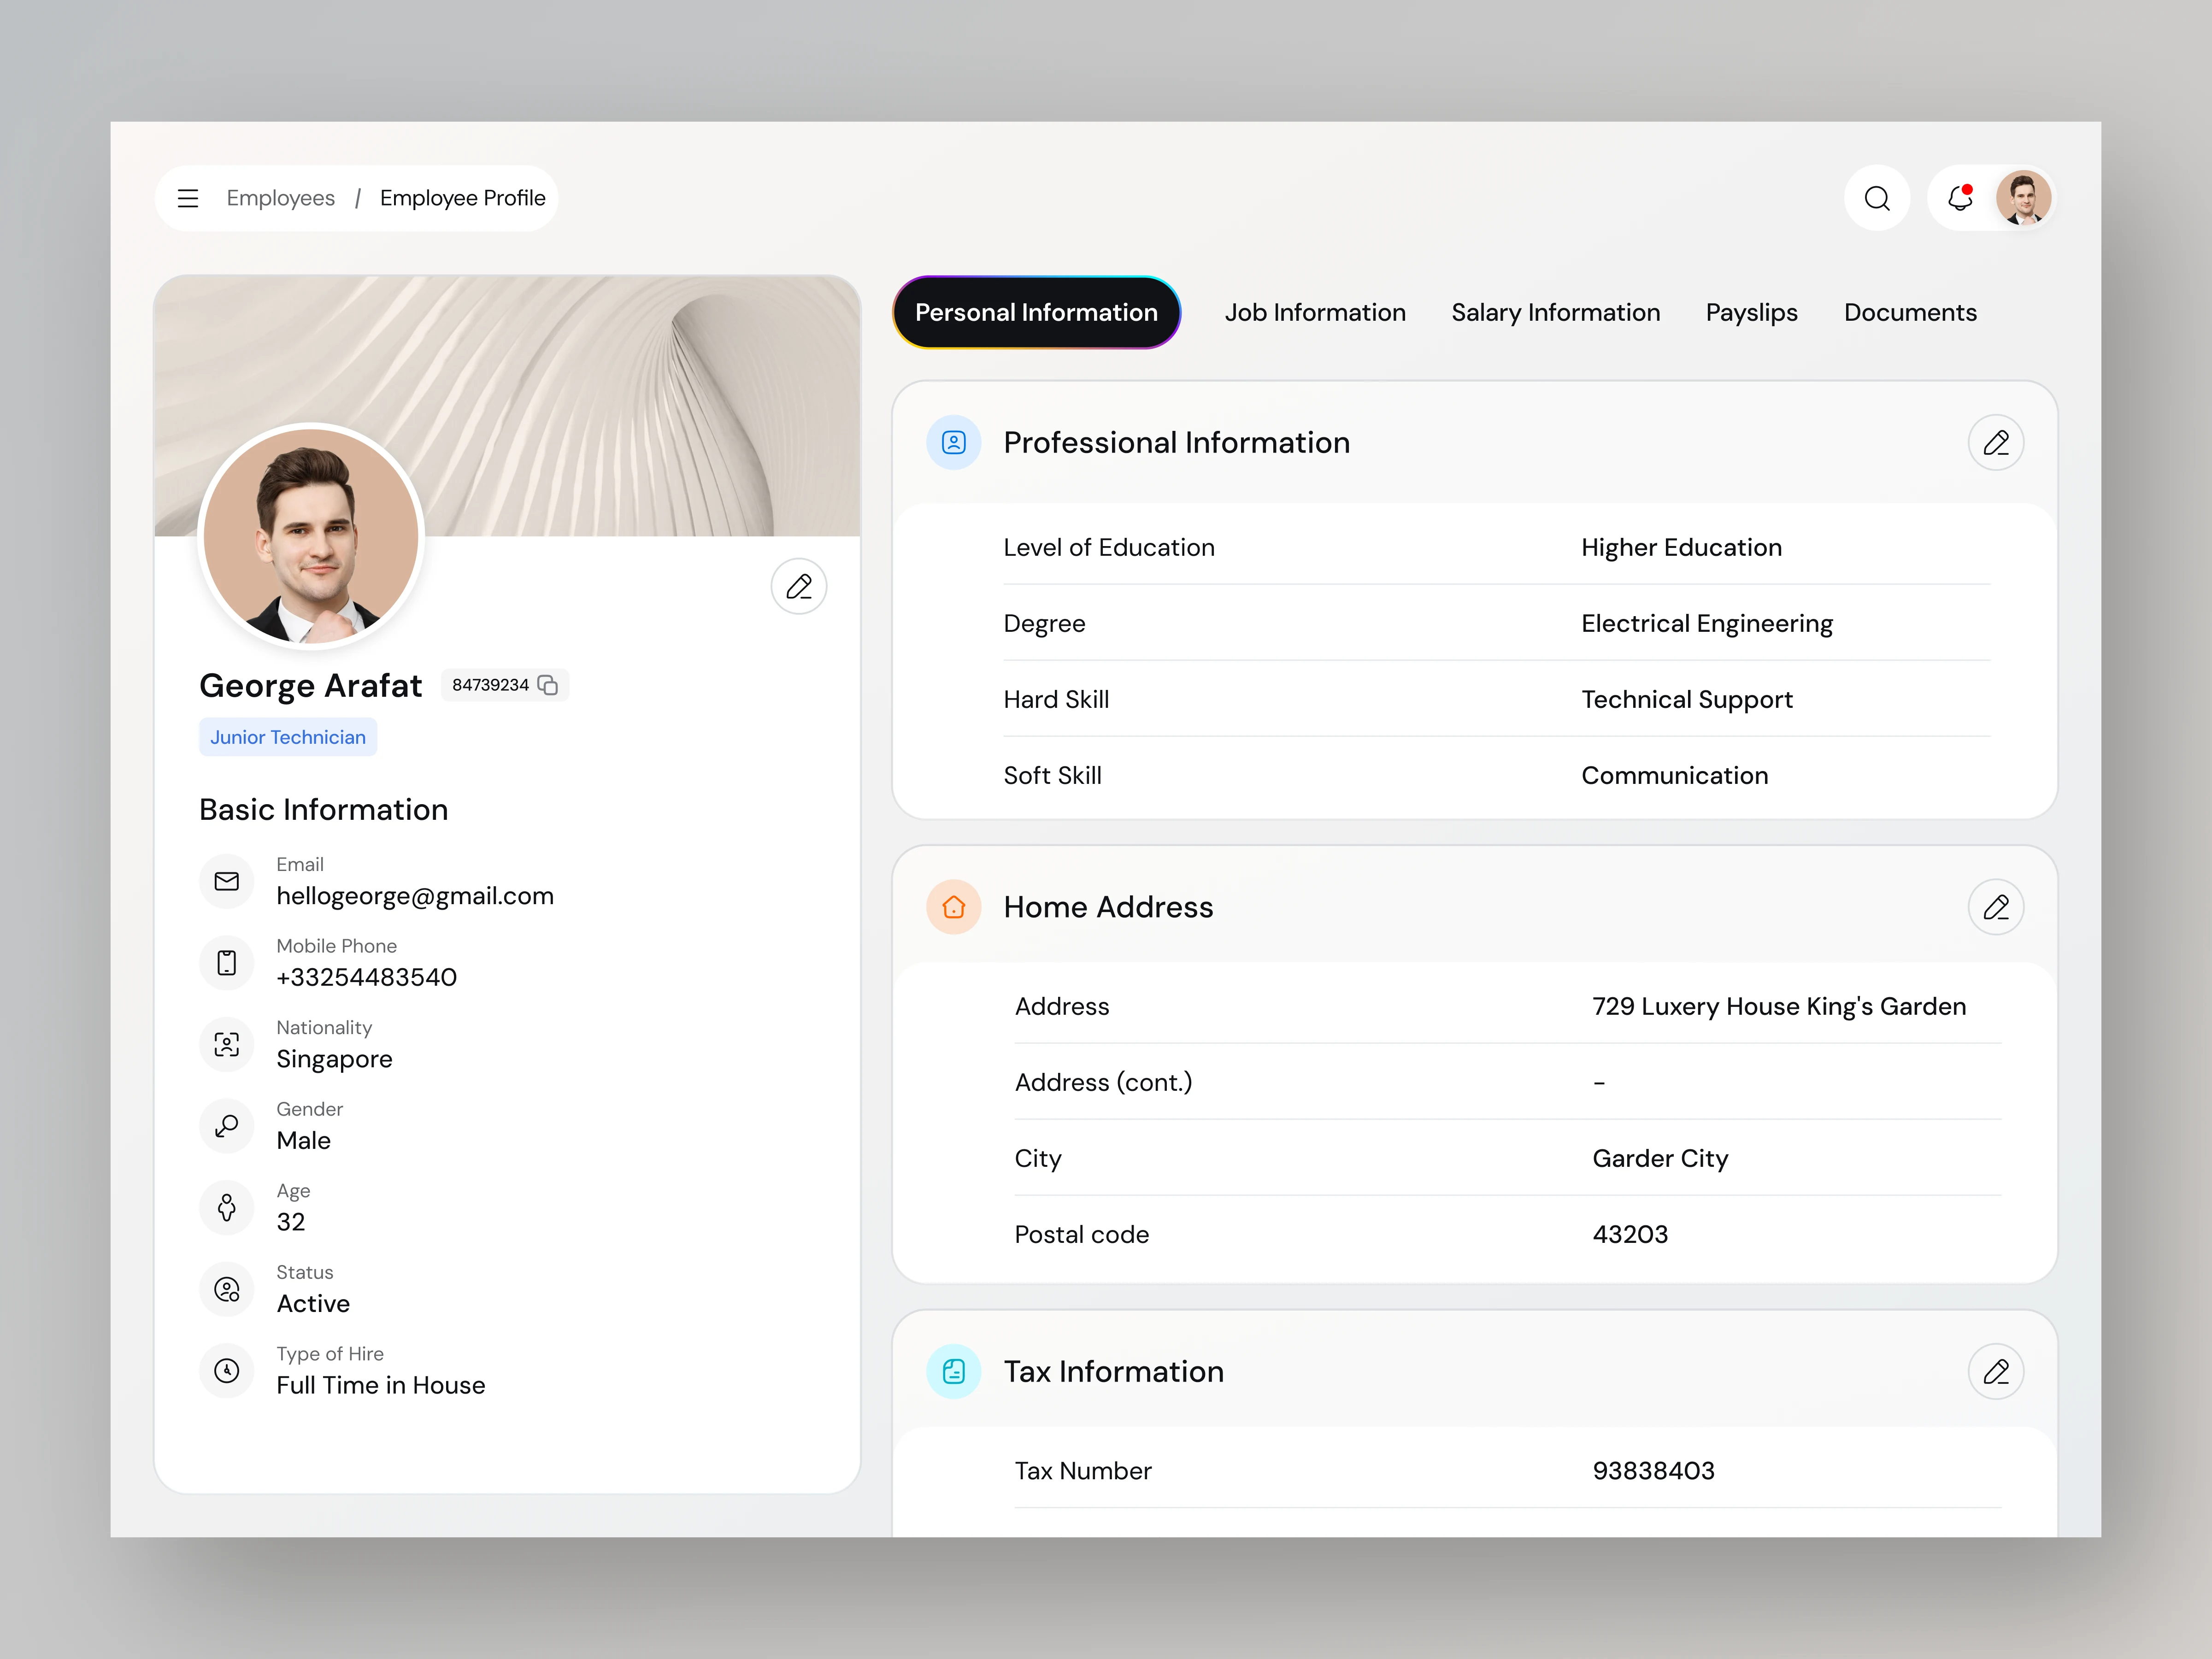This screenshot has height=1659, width=2212.
Task: Click tax number 93838403
Action: pos(1653,1470)
